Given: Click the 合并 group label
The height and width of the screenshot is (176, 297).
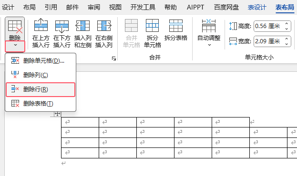Looking at the screenshot, I should [x=155, y=57].
